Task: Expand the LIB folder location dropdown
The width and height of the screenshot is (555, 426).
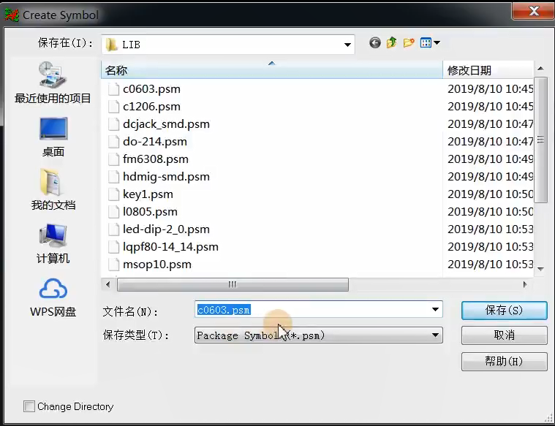Action: pos(347,45)
